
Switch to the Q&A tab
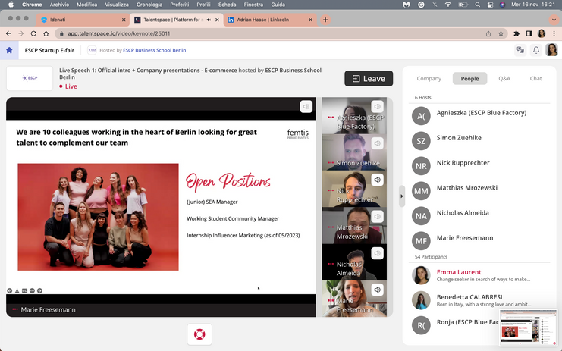point(504,78)
